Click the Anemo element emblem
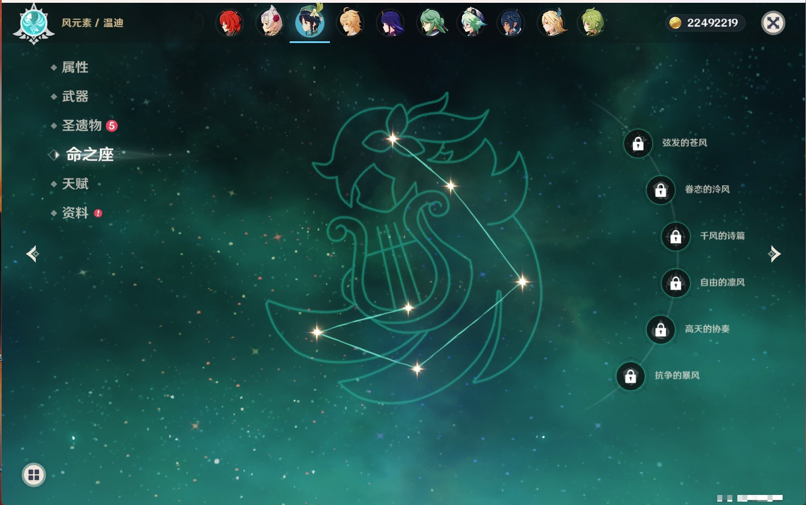The height and width of the screenshot is (505, 806). [x=34, y=23]
